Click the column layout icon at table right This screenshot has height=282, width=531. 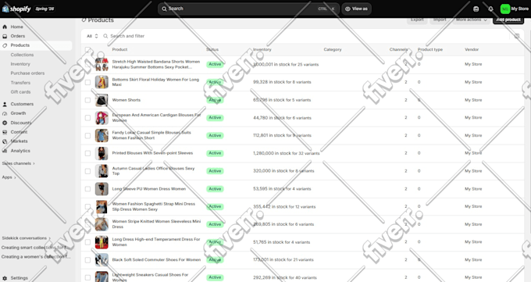tap(517, 36)
